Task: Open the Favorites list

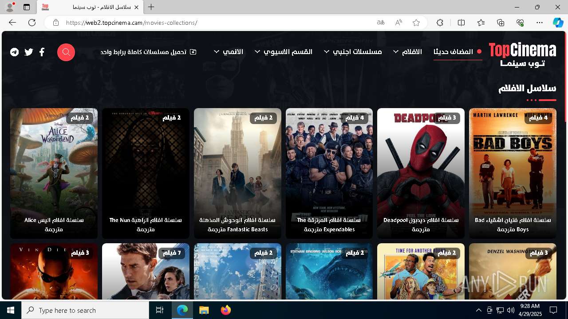Action: pos(481,23)
